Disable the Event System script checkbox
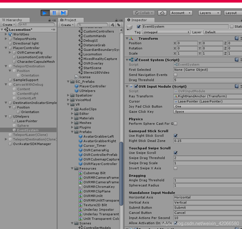 136,60
